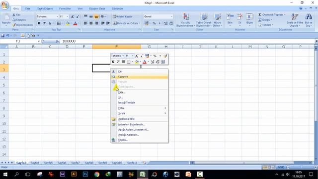Open Koşullu Biçimlendirme conditional formatting

(185, 20)
